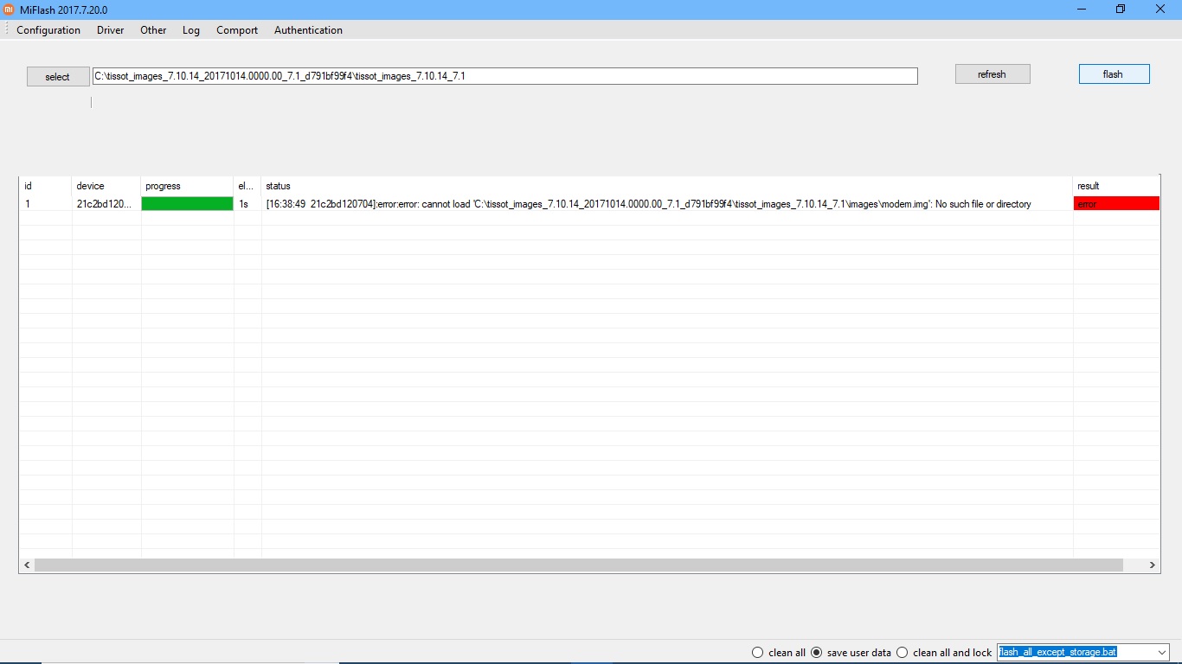
Task: Click the refresh button
Action: coord(992,74)
